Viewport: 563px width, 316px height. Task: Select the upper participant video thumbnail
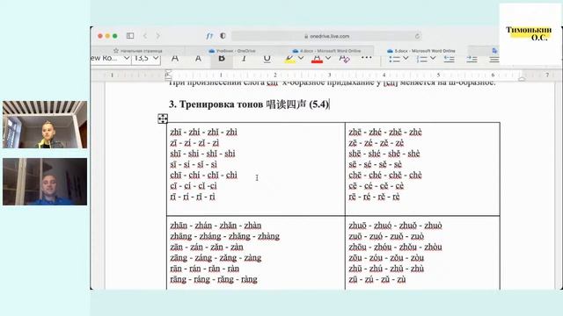point(45,125)
